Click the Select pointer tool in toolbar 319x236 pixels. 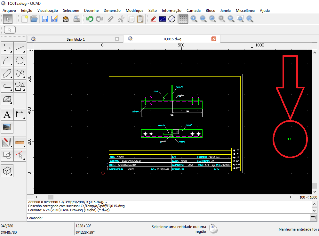pyautogui.click(x=8, y=19)
